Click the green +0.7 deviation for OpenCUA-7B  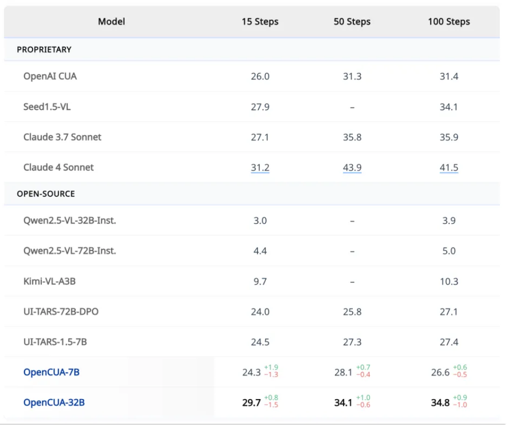(x=363, y=367)
